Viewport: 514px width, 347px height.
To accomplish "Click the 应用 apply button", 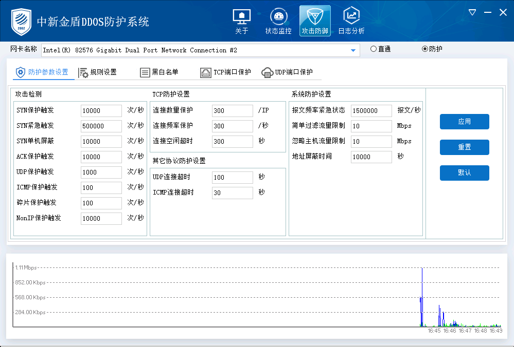I will coord(464,122).
